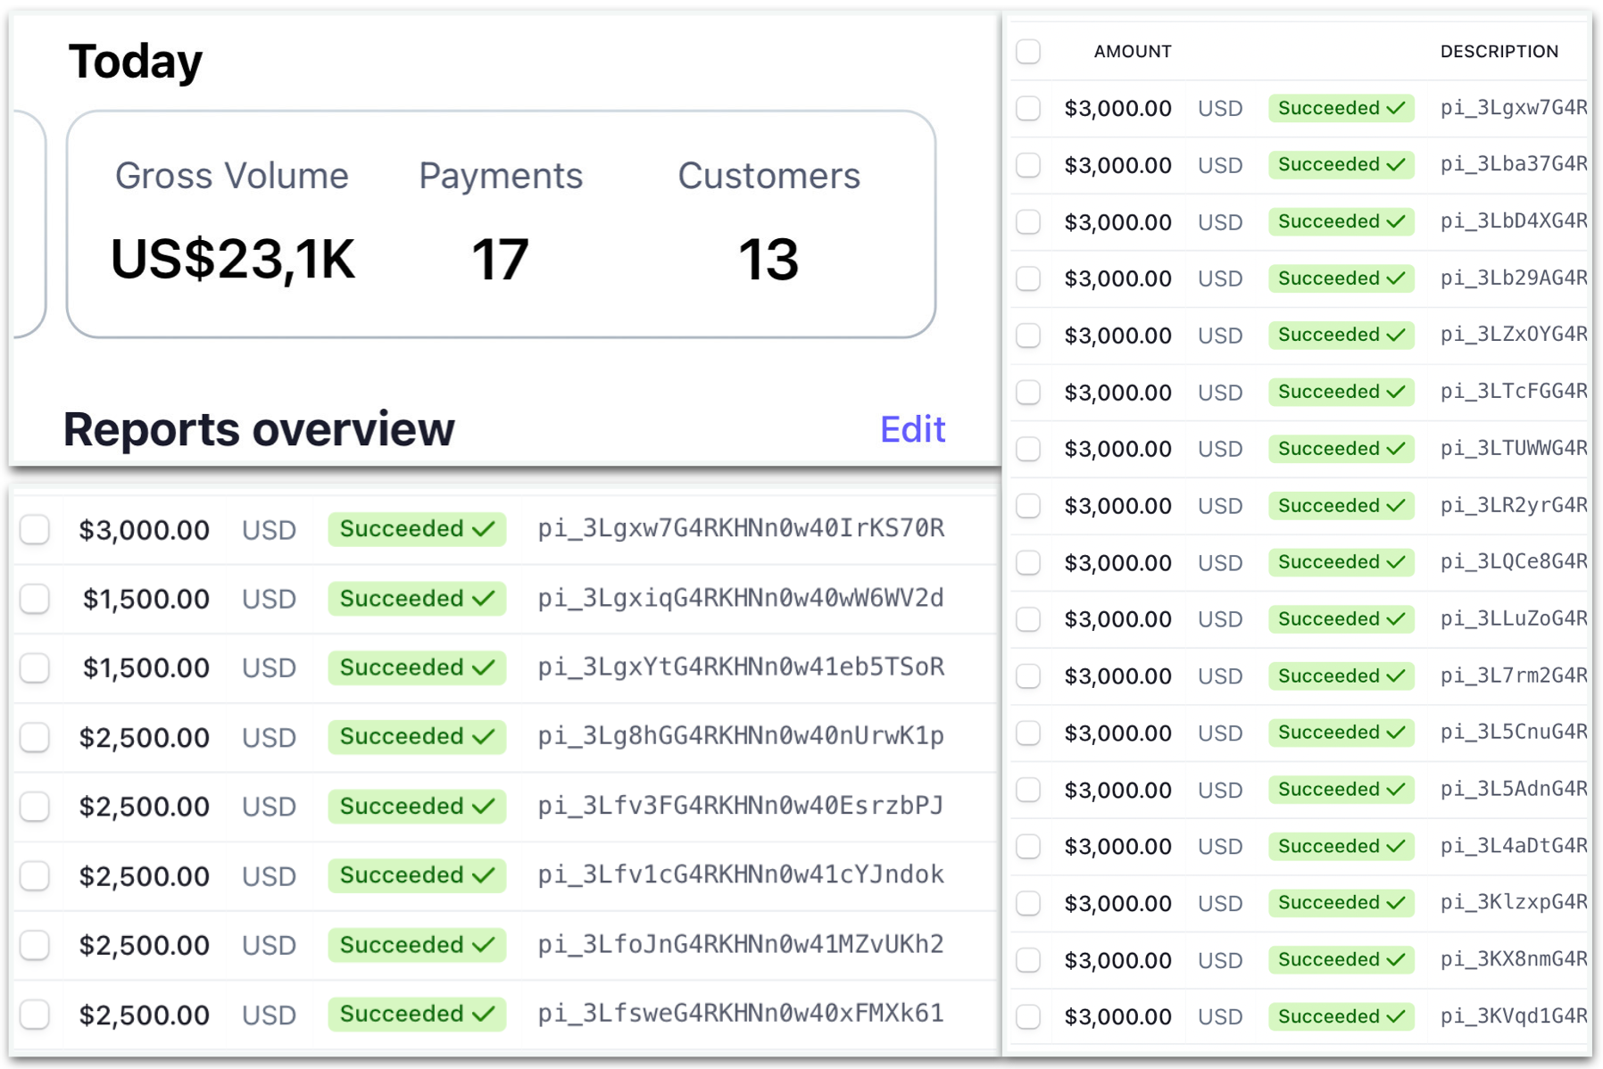Open payment pi_3Lfv1cG4RKHNn0w41cYJndok
This screenshot has height=1069, width=1603.
[740, 874]
